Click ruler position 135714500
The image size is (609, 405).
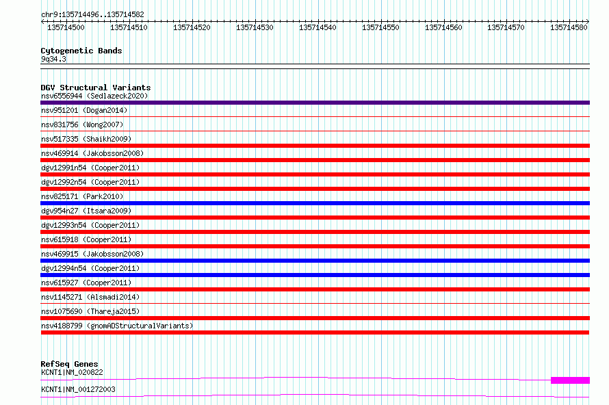(66, 27)
